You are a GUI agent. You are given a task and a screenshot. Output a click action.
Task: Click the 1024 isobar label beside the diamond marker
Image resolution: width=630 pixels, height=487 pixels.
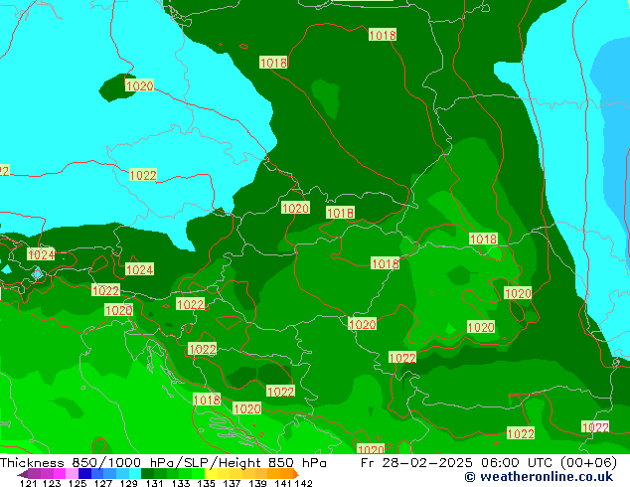41,254
